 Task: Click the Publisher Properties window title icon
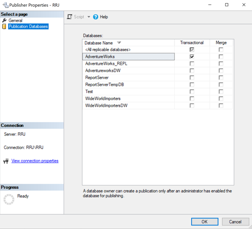5,5
